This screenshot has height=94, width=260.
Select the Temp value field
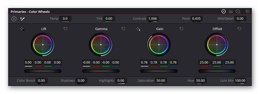(x=65, y=19)
